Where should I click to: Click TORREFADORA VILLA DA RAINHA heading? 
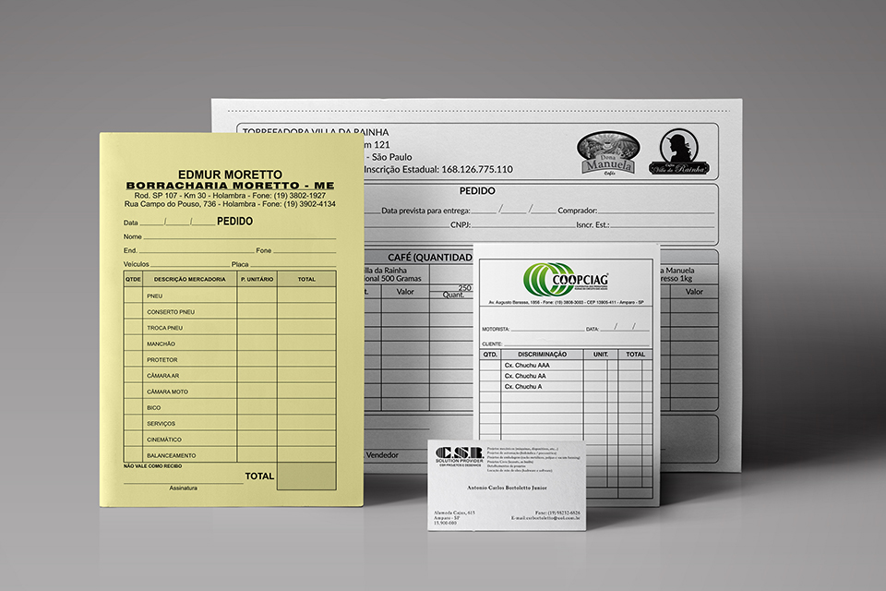pos(316,132)
